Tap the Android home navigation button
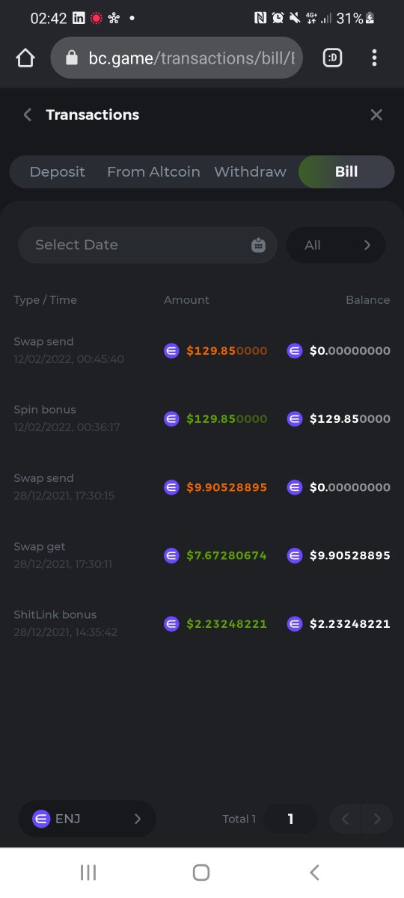The width and height of the screenshot is (404, 898). pyautogui.click(x=201, y=872)
